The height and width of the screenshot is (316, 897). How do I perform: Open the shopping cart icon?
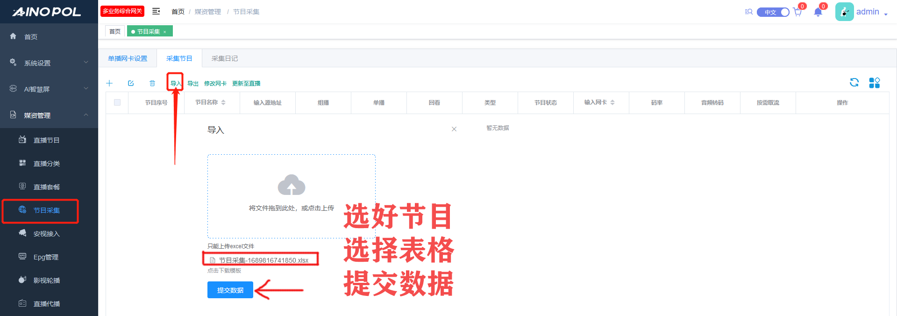797,12
